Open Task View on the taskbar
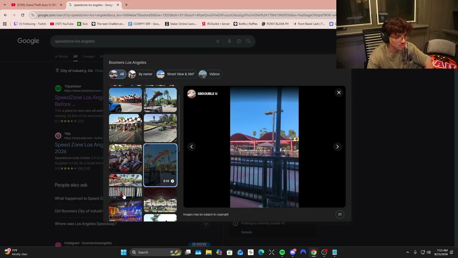 [x=188, y=252]
